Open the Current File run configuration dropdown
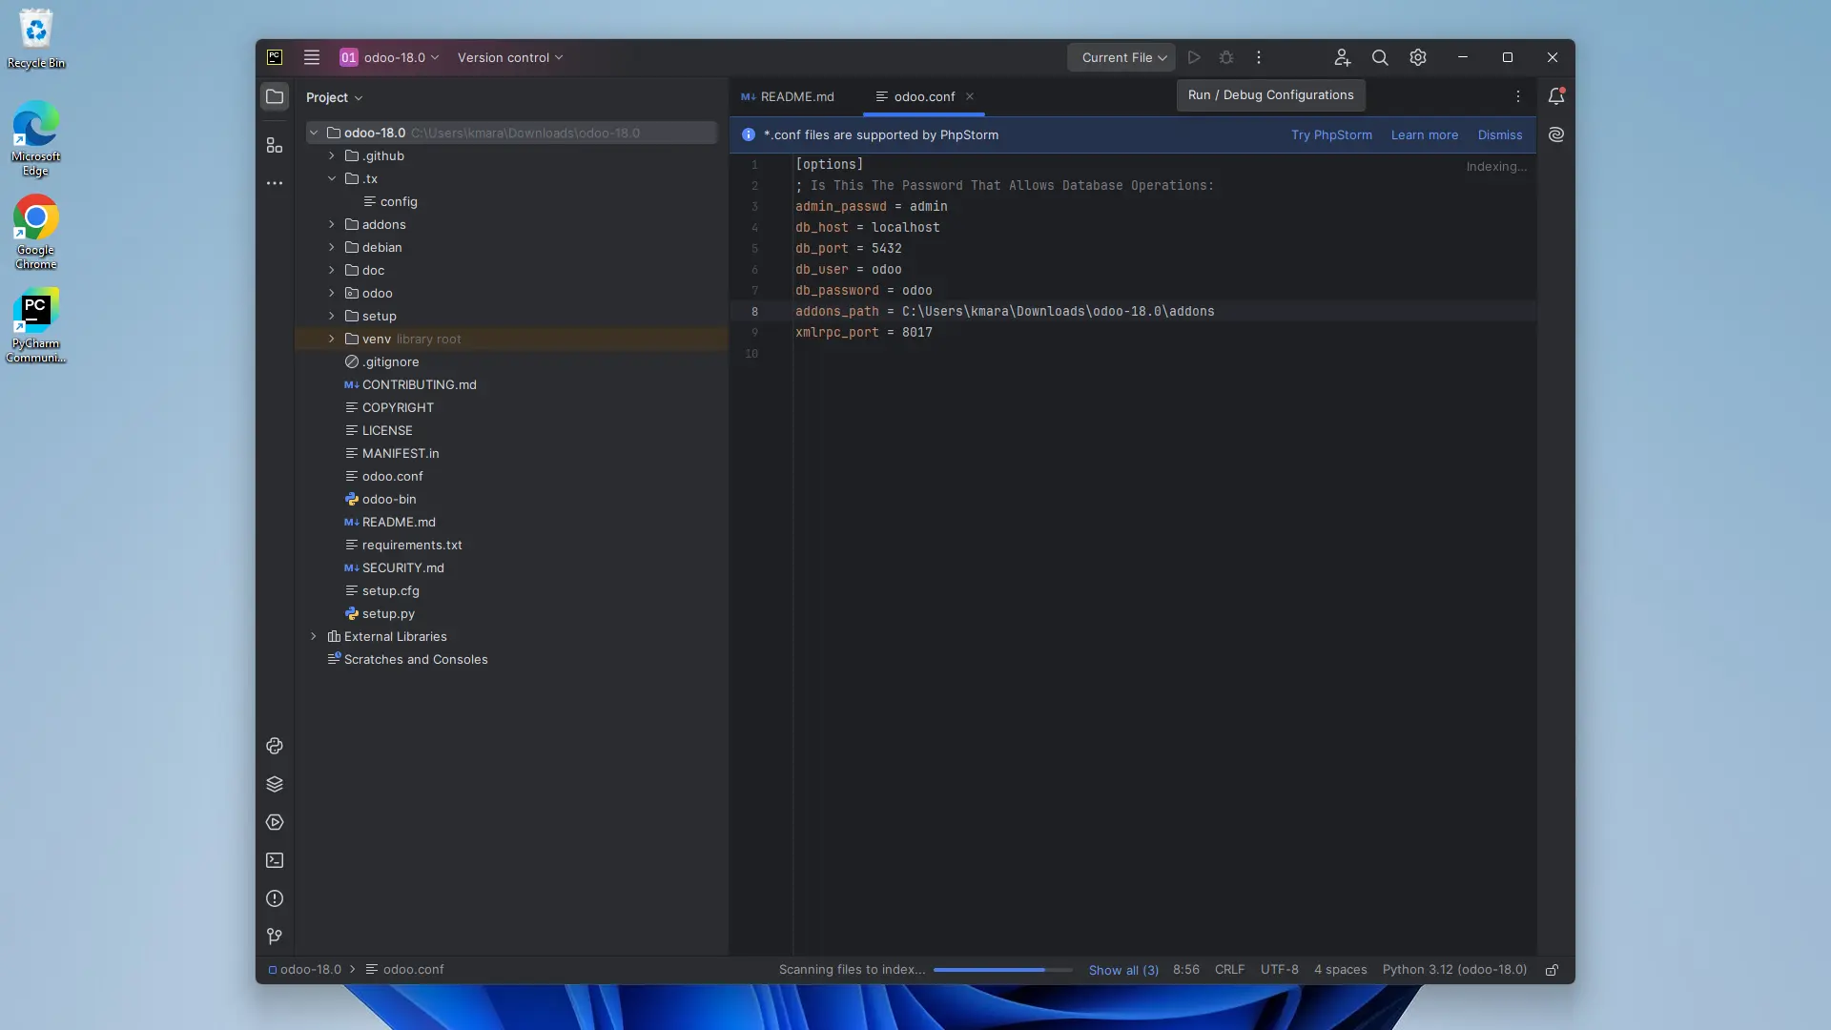The image size is (1831, 1030). [1121, 57]
